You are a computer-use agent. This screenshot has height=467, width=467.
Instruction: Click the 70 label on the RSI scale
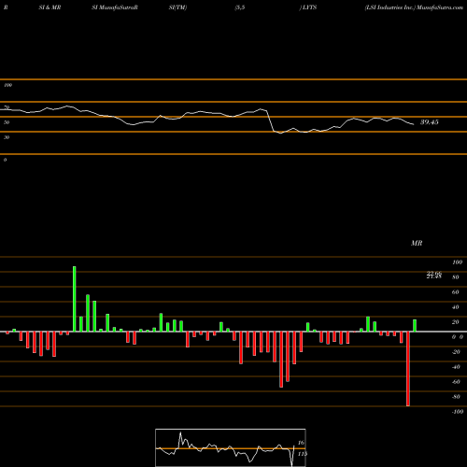tap(7, 107)
